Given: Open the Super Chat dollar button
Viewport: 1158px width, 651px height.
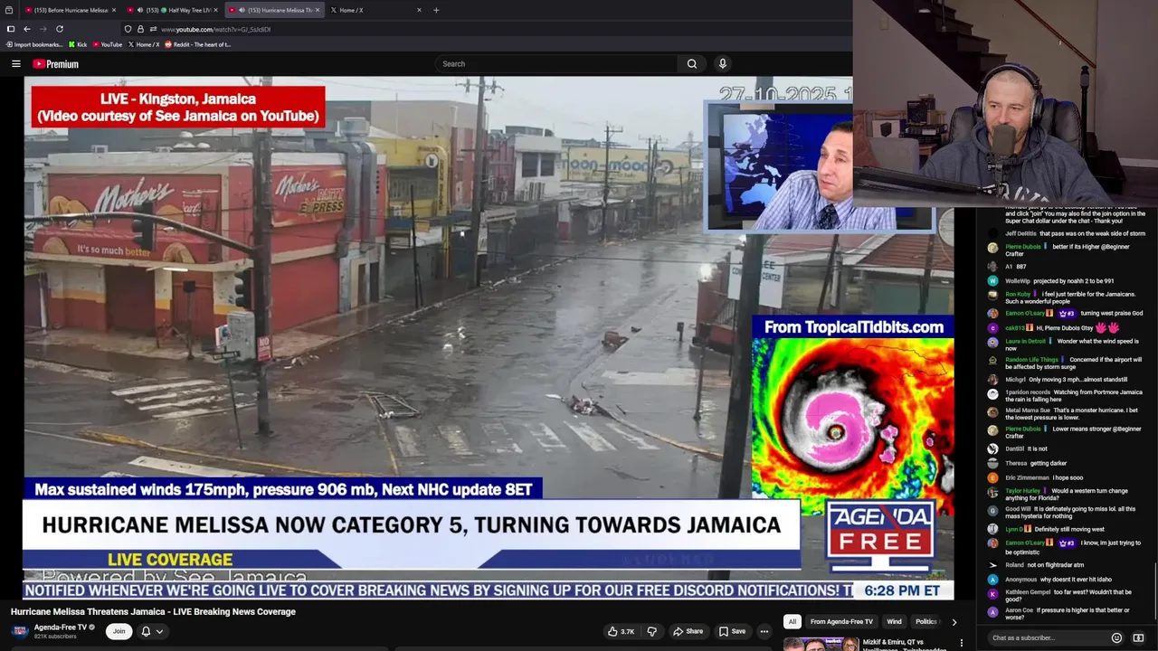Looking at the screenshot, I should (x=1138, y=638).
